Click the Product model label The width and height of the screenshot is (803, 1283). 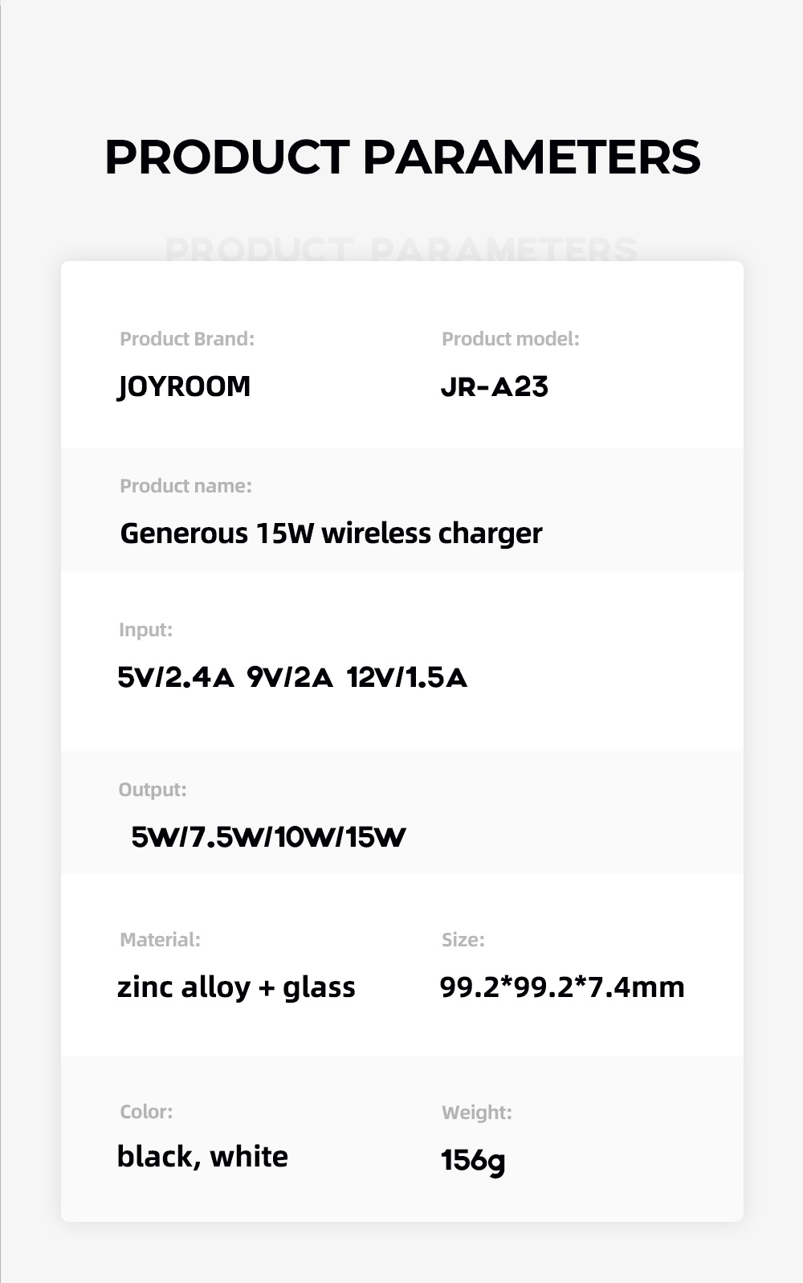(510, 339)
